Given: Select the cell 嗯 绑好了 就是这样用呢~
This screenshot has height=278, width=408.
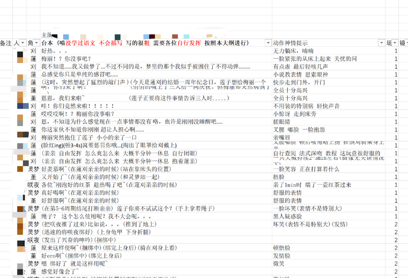Looking at the screenshot, I should [156, 264].
